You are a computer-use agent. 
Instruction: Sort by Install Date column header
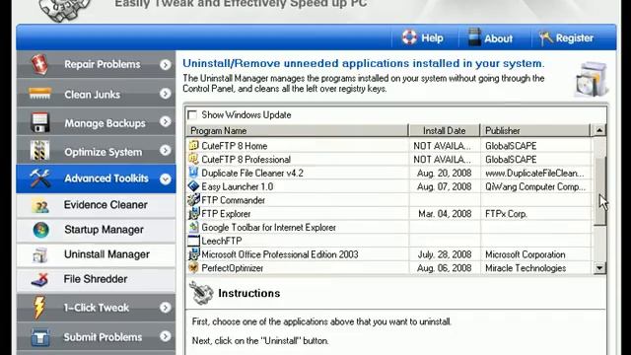click(445, 131)
